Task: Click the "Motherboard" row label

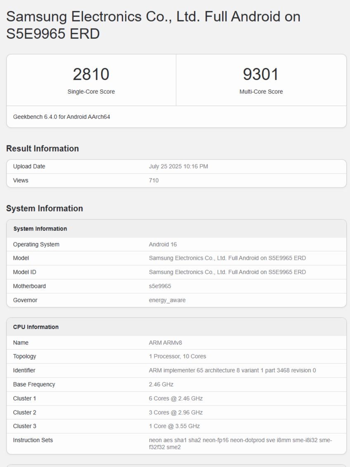Action: 29,286
